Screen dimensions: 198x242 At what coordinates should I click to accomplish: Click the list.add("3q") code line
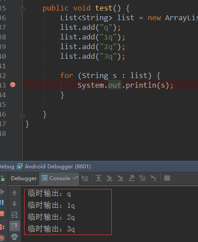click(x=92, y=56)
